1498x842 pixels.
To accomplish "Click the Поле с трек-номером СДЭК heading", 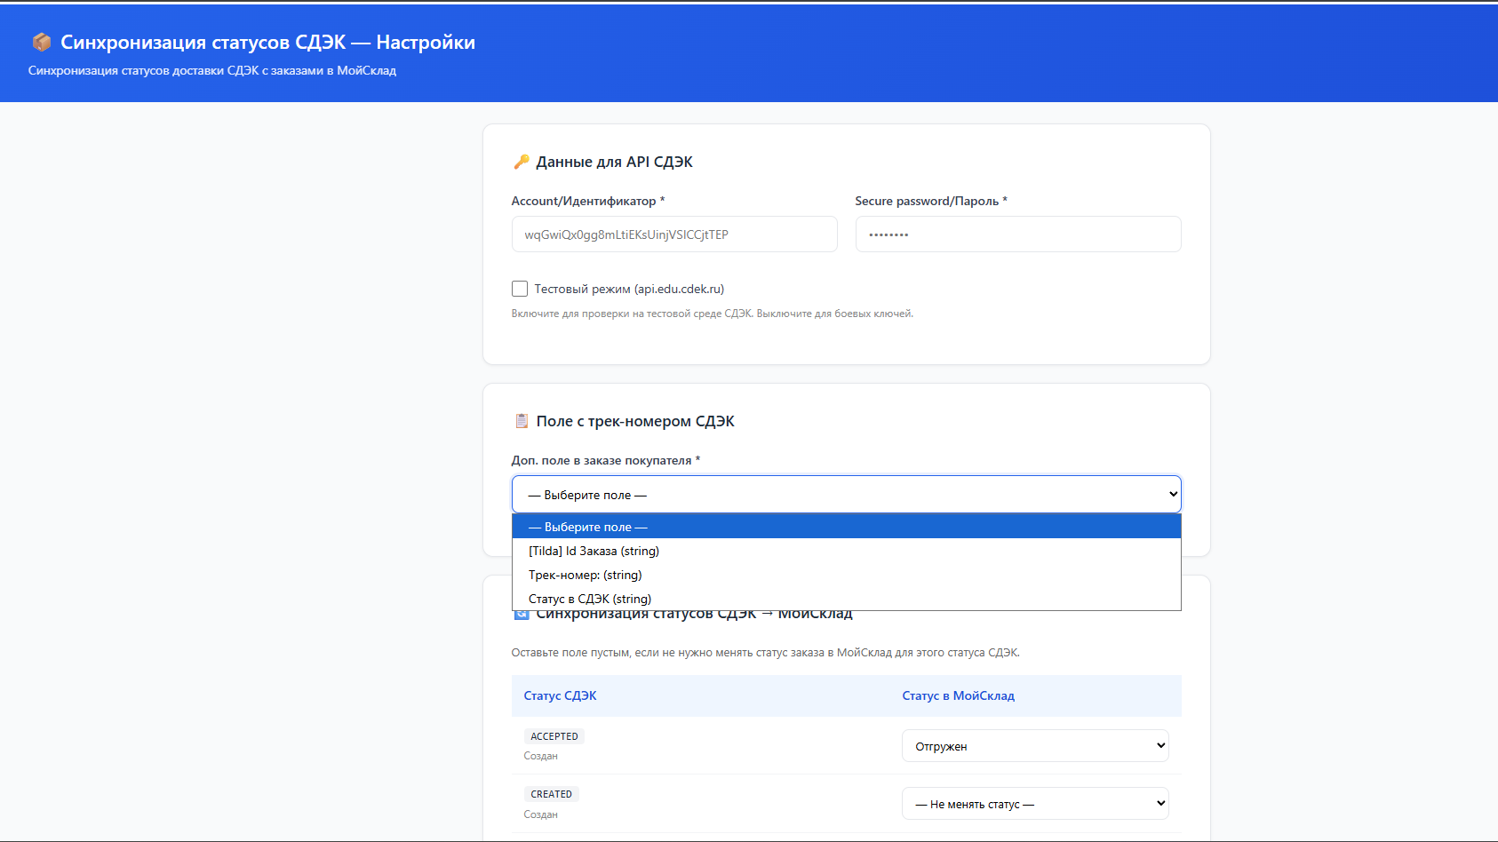I will coord(635,421).
